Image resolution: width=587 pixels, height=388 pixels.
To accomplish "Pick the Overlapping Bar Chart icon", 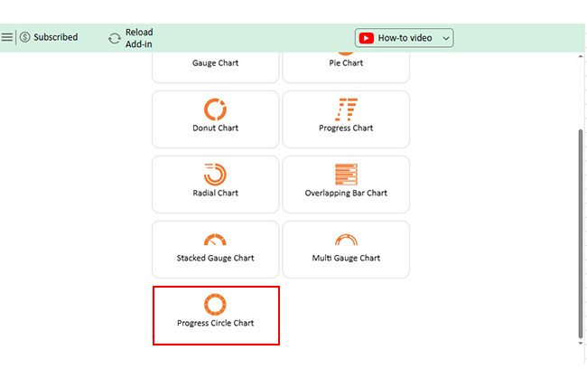I will [346, 175].
